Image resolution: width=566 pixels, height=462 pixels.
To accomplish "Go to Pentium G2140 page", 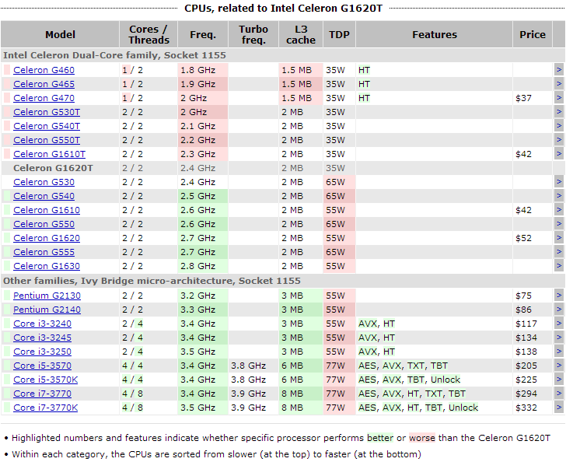I will [x=47, y=310].
